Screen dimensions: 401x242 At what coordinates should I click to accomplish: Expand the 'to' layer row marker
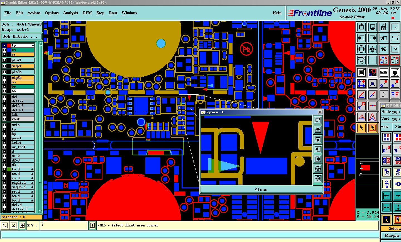[x=33, y=46]
